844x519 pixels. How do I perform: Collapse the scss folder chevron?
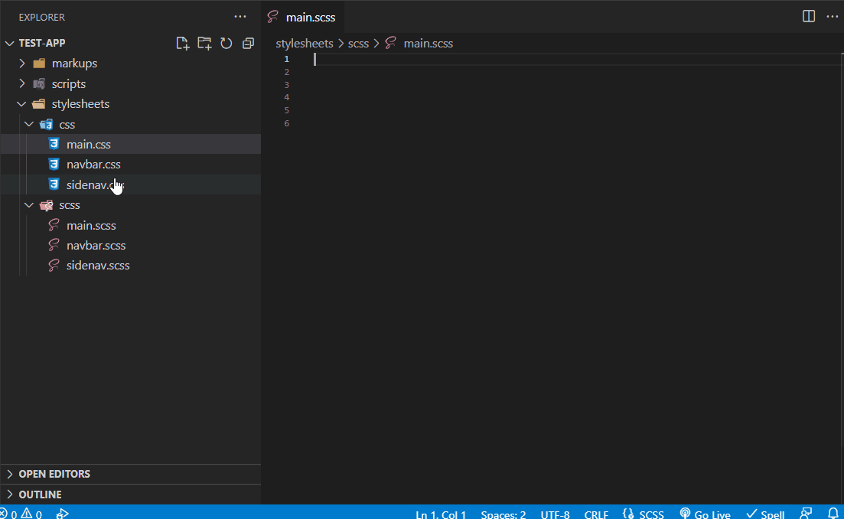29,205
